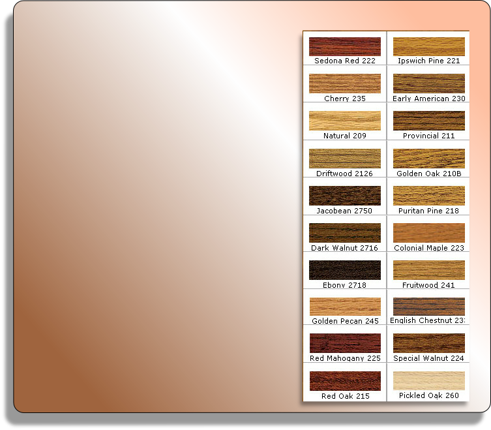Pick the Ipswich Pine 221 wood sample
The width and height of the screenshot is (491, 430).
[x=429, y=47]
